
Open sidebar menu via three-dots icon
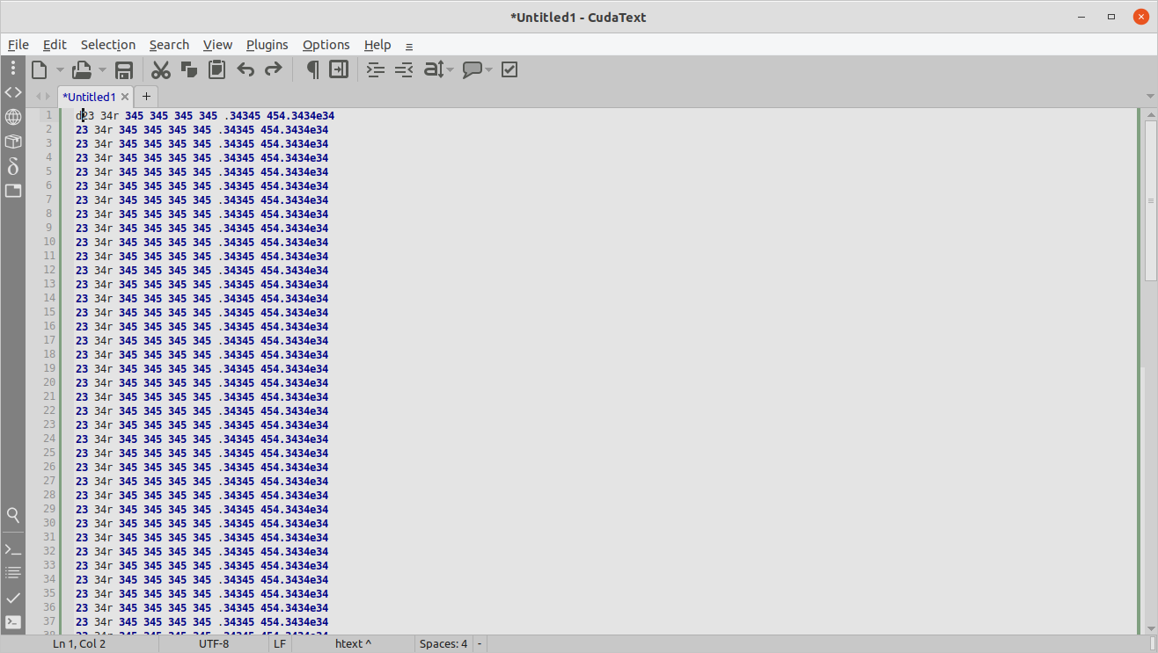[x=13, y=68]
